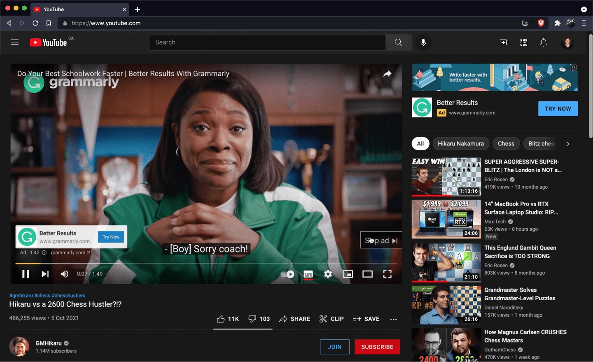Open player settings gear

pos(328,274)
